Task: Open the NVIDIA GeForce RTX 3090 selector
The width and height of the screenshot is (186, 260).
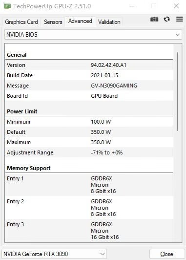Action: click(x=54, y=254)
